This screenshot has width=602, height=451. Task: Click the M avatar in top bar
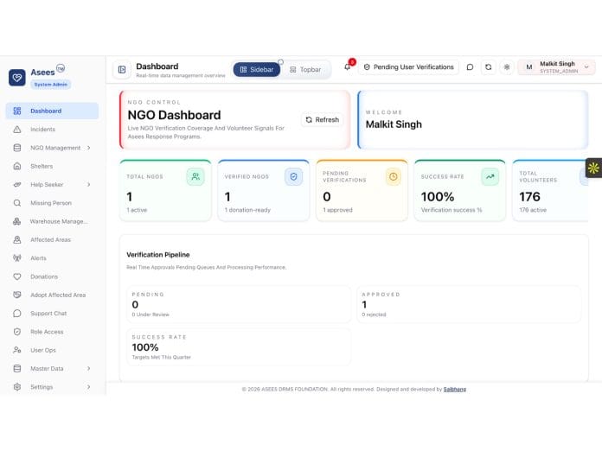tap(529, 67)
